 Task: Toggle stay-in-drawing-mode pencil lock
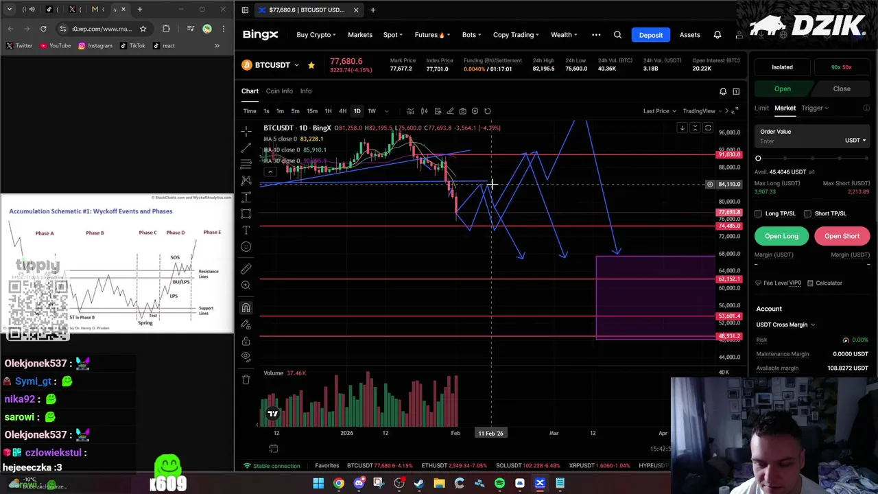(x=246, y=325)
